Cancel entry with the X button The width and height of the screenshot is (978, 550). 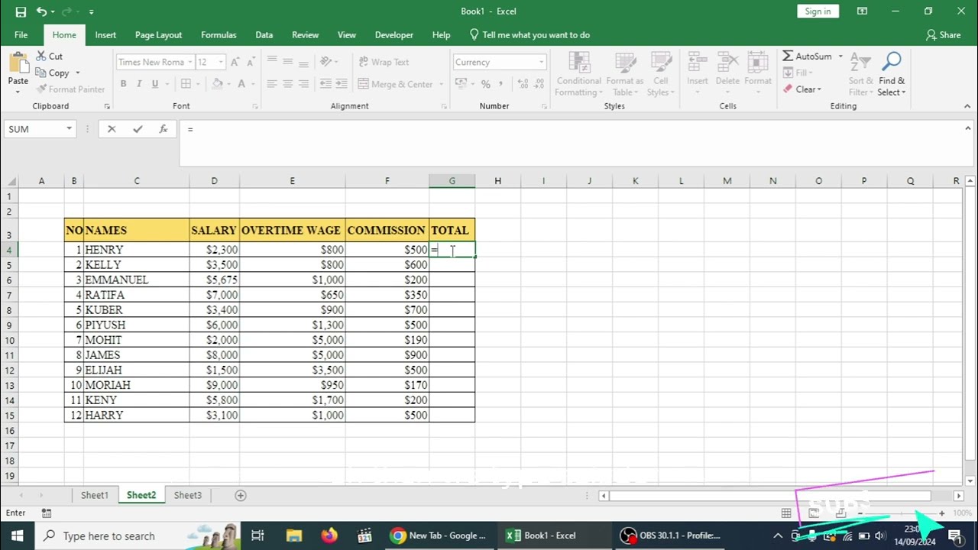(x=112, y=129)
